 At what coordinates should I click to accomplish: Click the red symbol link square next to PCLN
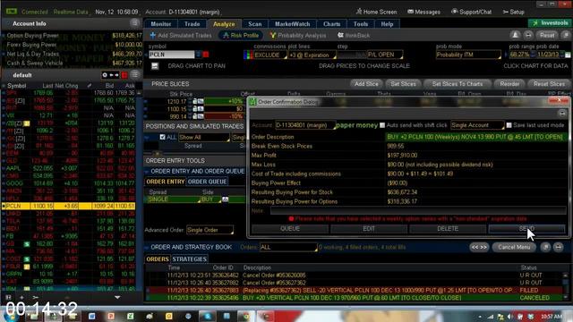pos(206,55)
